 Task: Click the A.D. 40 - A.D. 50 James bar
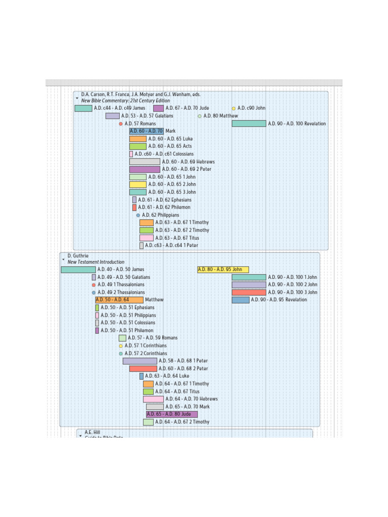(x=78, y=270)
